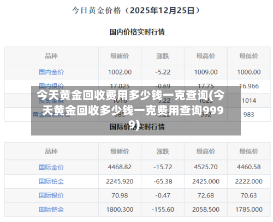Open the 国际铂金 link
Screen dimensions: 273x222
tap(51, 181)
